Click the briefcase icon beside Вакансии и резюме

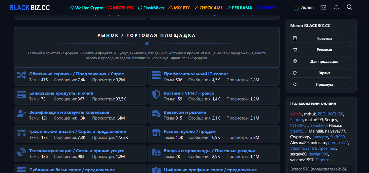click(x=156, y=114)
